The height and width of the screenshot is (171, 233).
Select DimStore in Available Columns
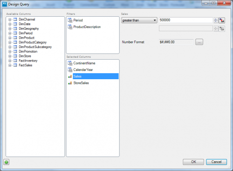(25, 56)
